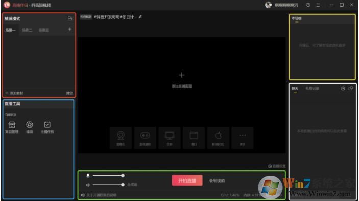Image resolution: width=359 pixels, height=201 pixels.
Task: Pick the full-screen monitor capture source
Action: pyautogui.click(x=170, y=138)
